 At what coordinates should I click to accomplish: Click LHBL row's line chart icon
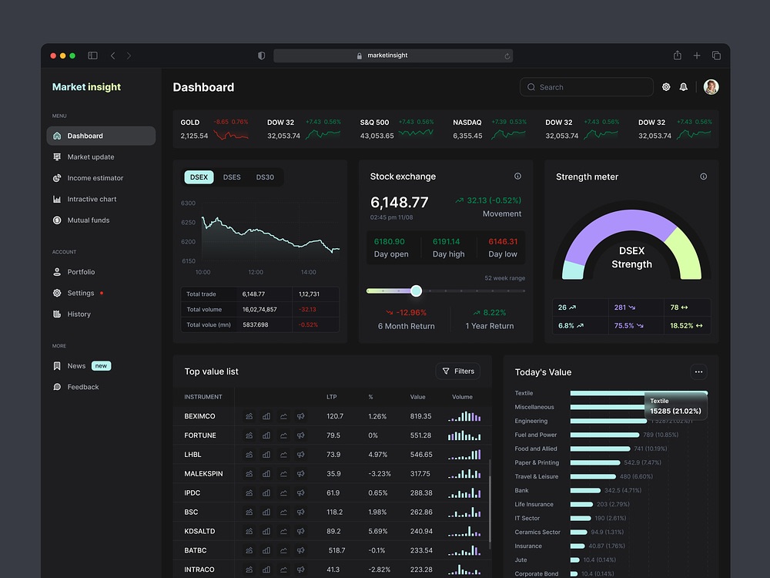[283, 455]
